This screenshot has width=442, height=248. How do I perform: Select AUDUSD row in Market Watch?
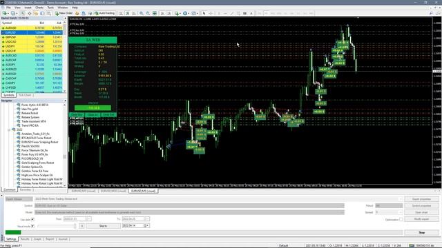pyautogui.click(x=32, y=28)
